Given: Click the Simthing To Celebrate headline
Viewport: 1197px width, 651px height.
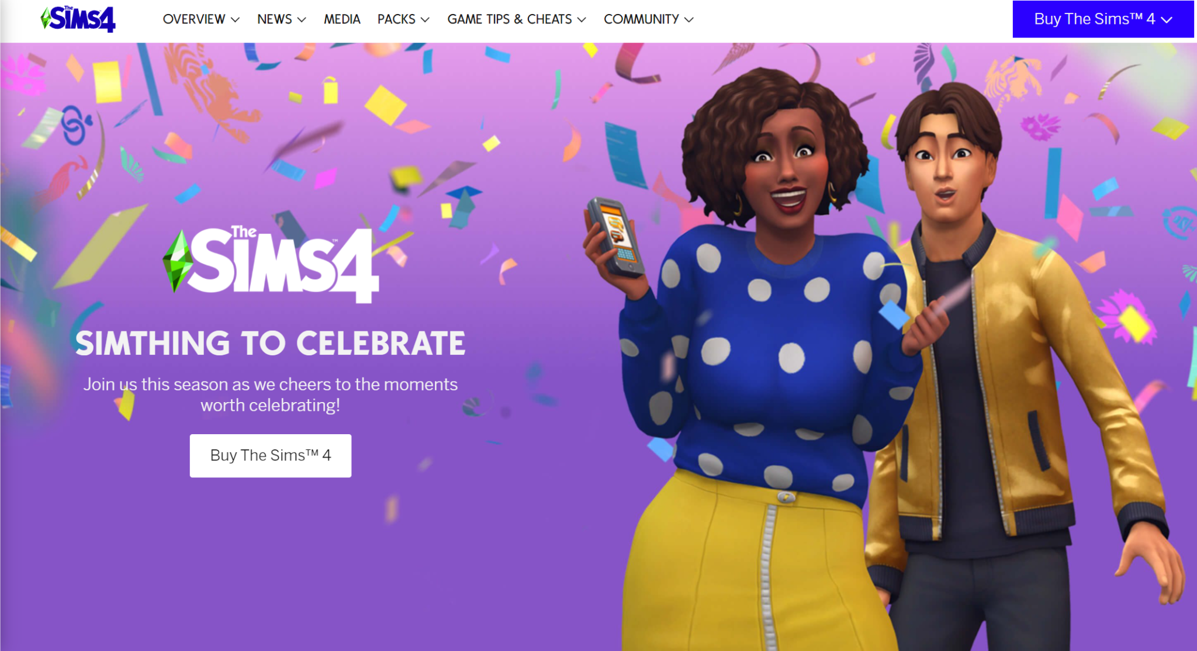Looking at the screenshot, I should click(x=271, y=343).
